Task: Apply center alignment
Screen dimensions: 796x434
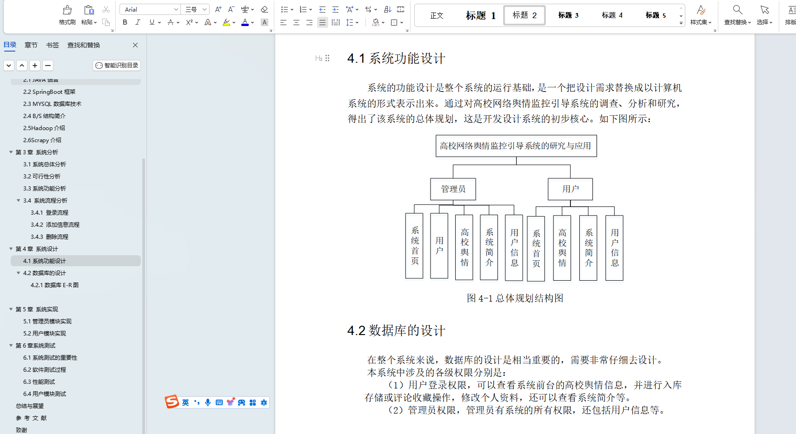Action: 296,22
